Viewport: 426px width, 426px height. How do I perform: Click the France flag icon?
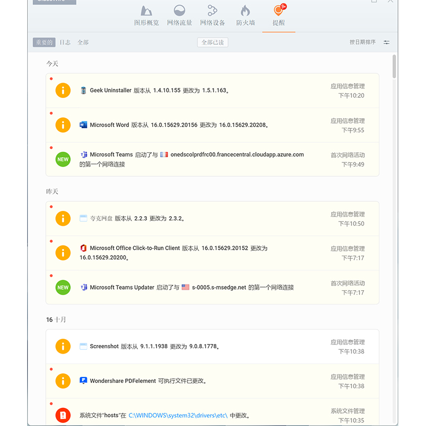tap(164, 154)
